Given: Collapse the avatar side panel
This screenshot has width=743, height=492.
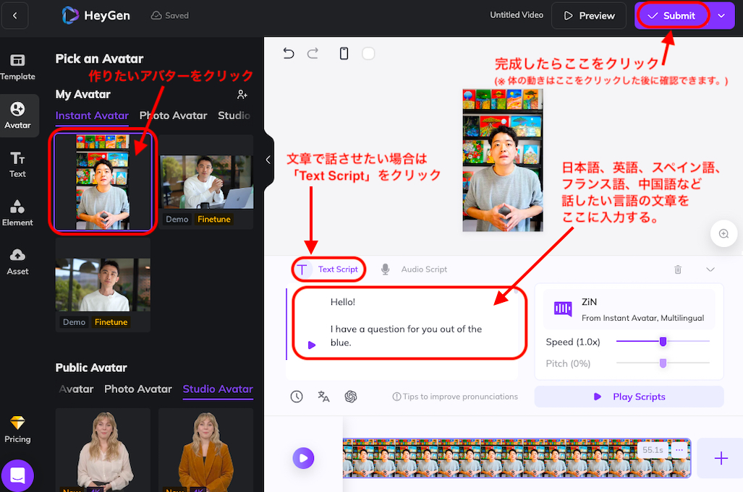Looking at the screenshot, I should click(268, 160).
